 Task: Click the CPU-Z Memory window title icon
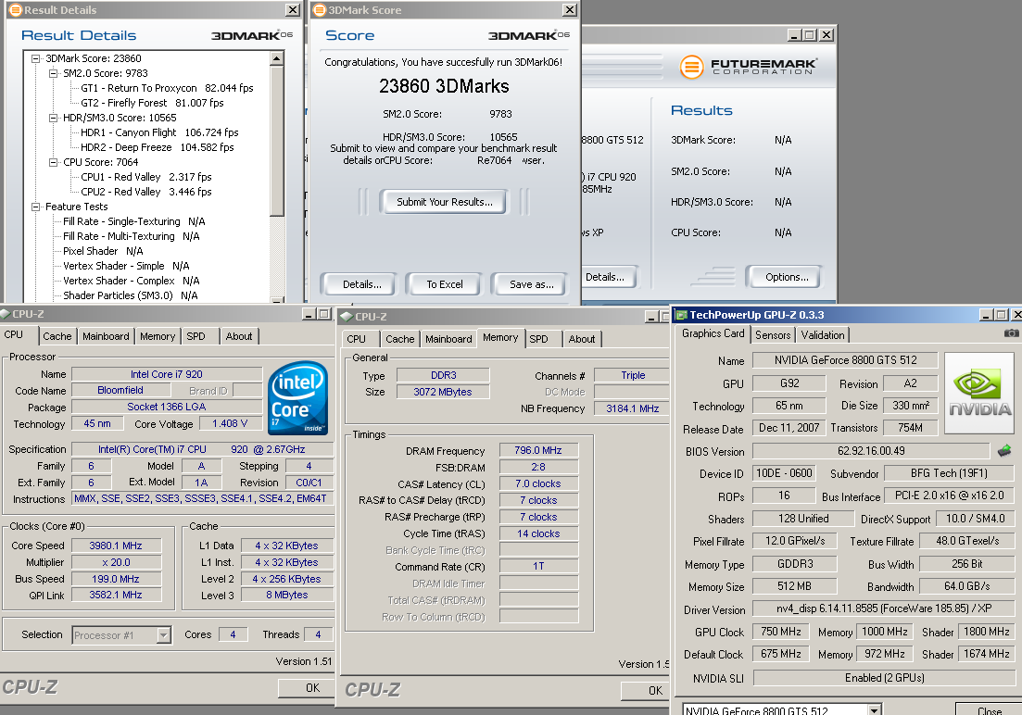pyautogui.click(x=347, y=317)
